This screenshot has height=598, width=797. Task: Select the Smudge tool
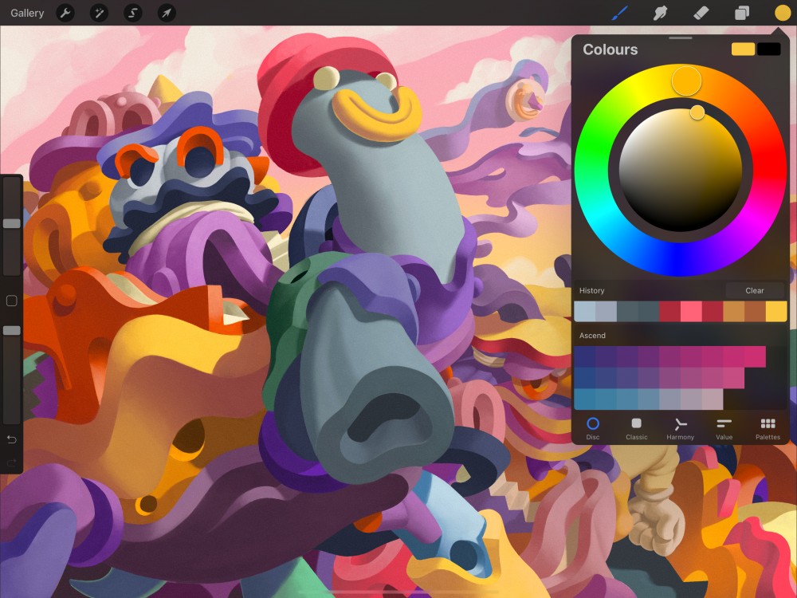(660, 13)
